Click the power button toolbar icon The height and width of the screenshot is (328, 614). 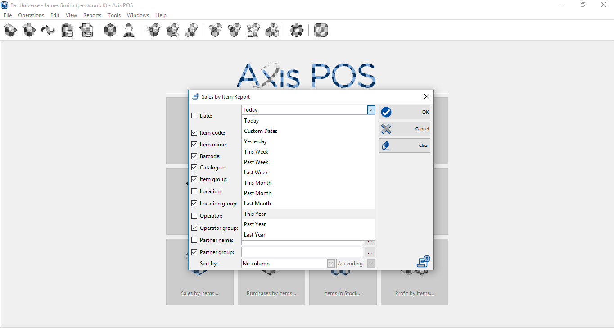321,31
